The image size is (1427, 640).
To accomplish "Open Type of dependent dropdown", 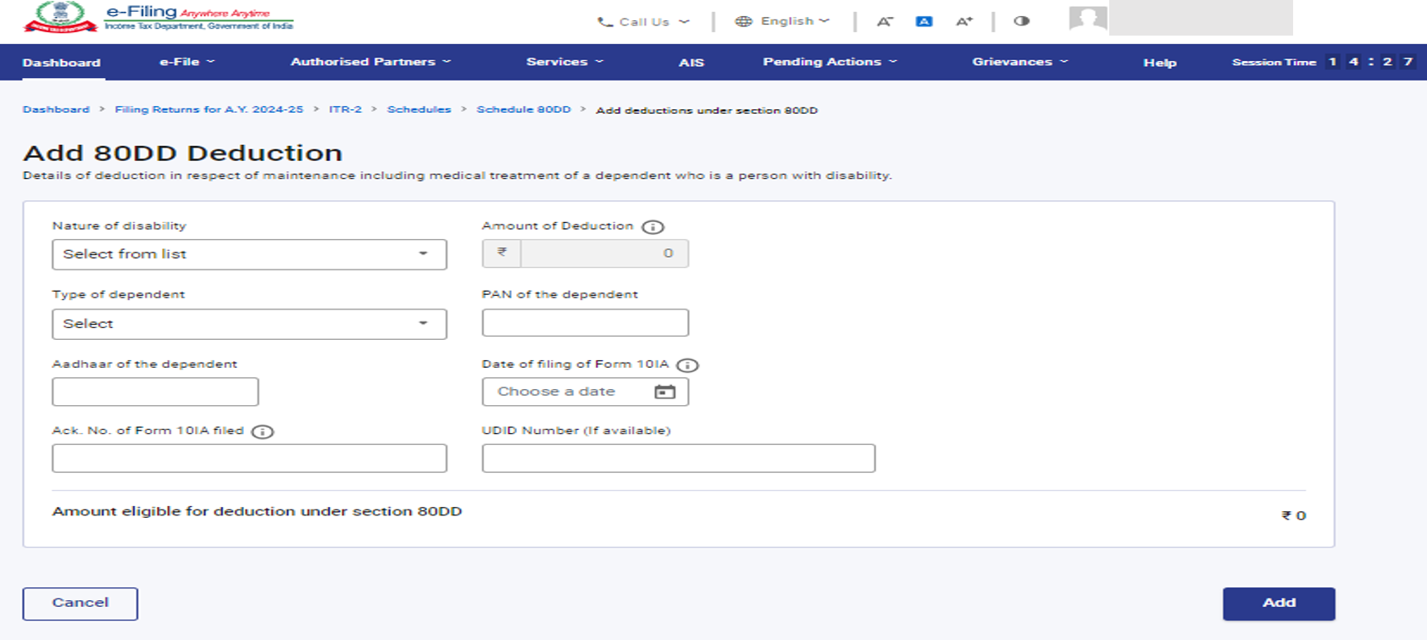I will pos(249,324).
